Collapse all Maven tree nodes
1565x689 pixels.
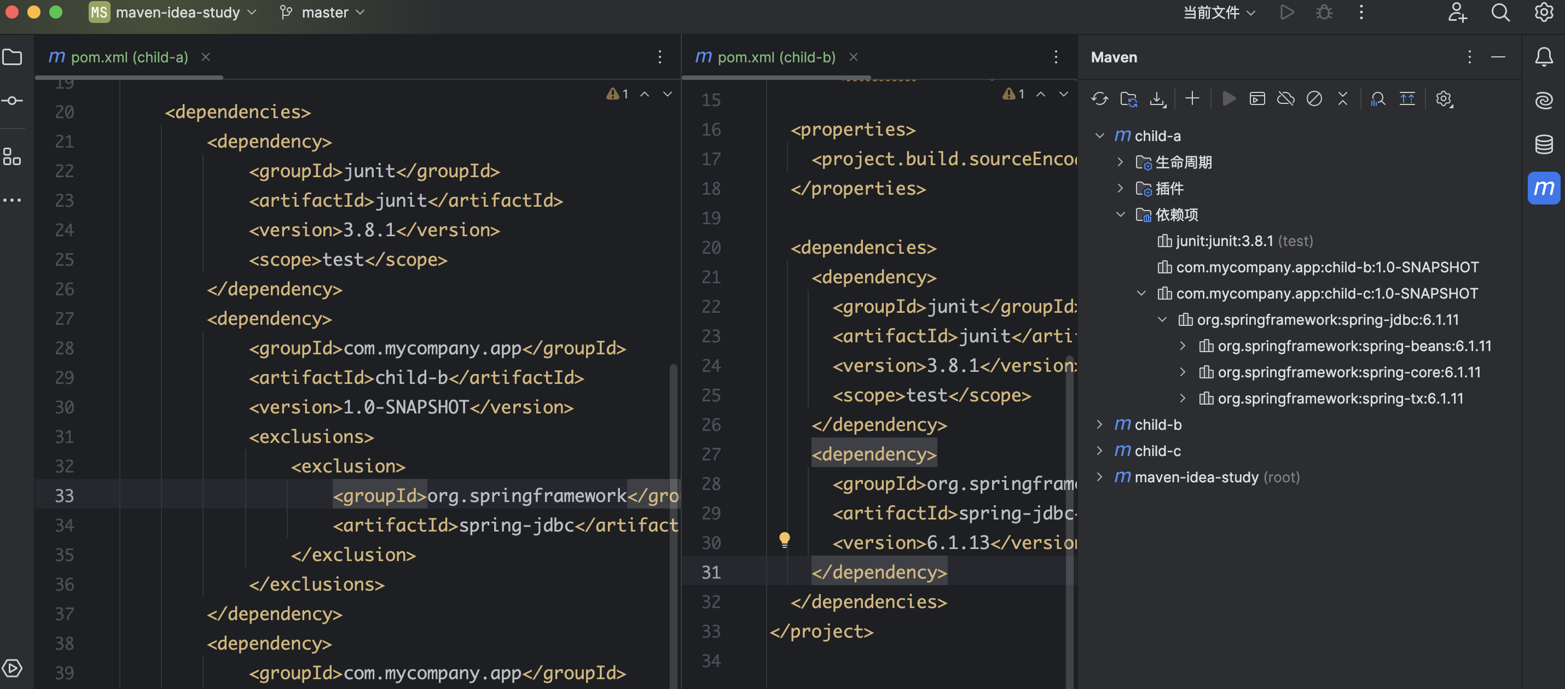pos(1343,98)
